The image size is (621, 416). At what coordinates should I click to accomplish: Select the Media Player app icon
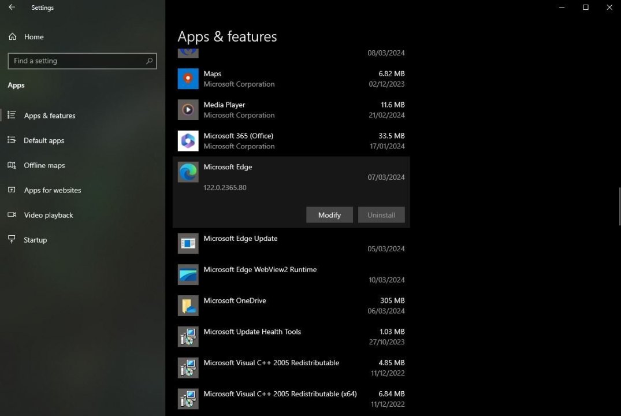[188, 110]
